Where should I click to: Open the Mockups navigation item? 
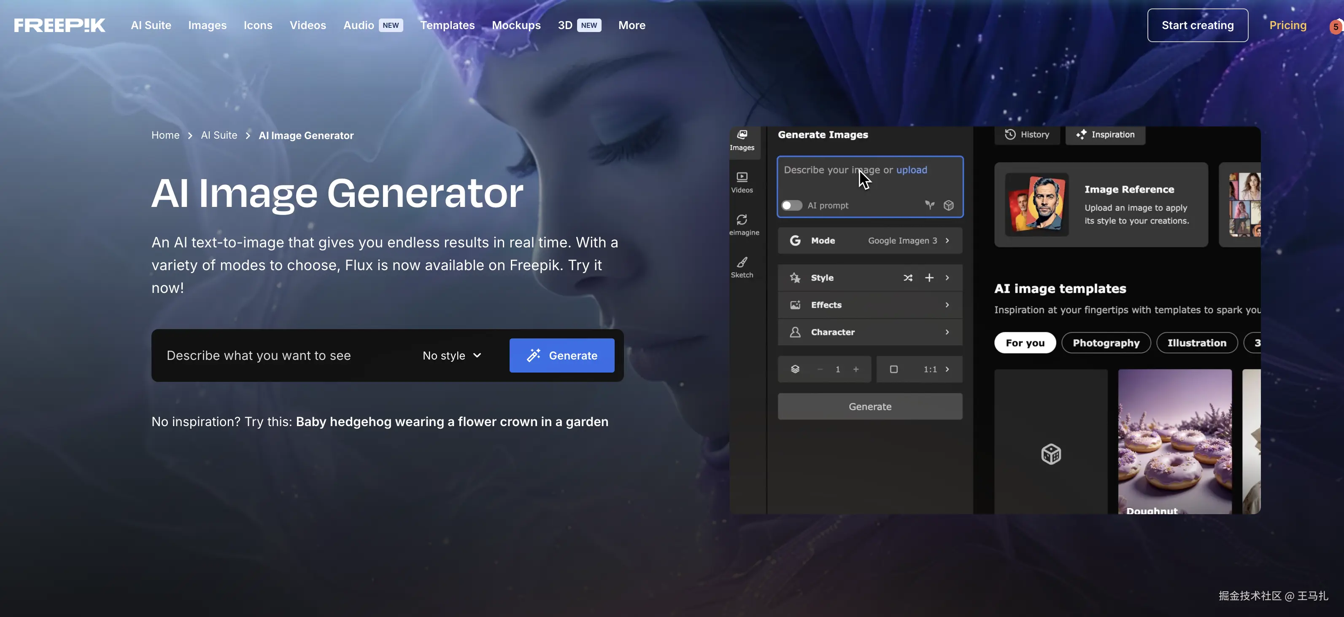click(516, 25)
